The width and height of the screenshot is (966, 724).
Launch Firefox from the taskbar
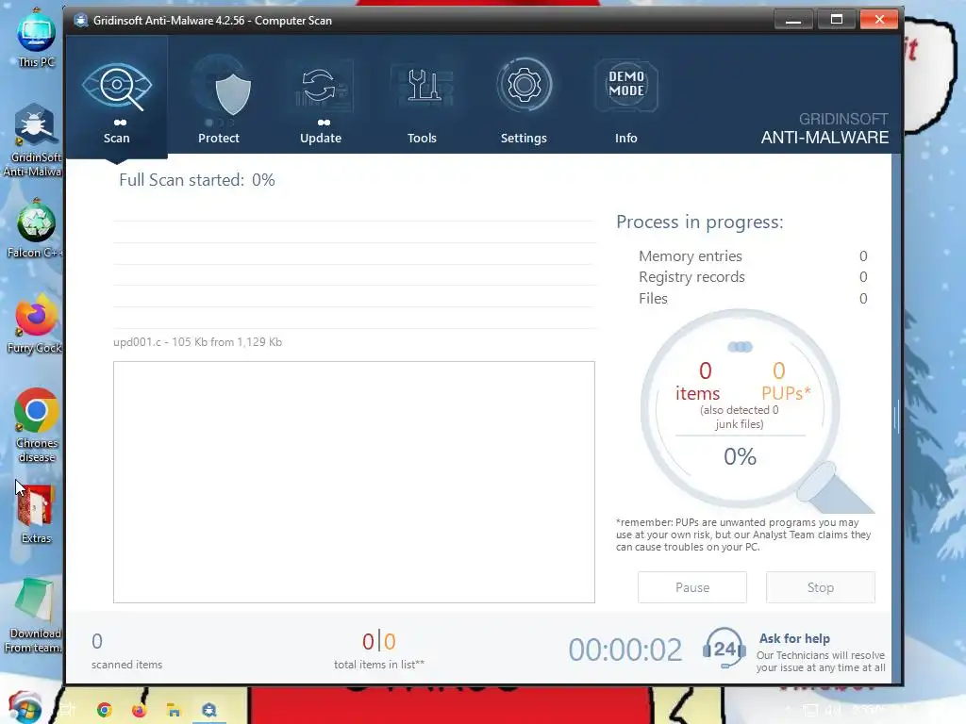pyautogui.click(x=140, y=710)
